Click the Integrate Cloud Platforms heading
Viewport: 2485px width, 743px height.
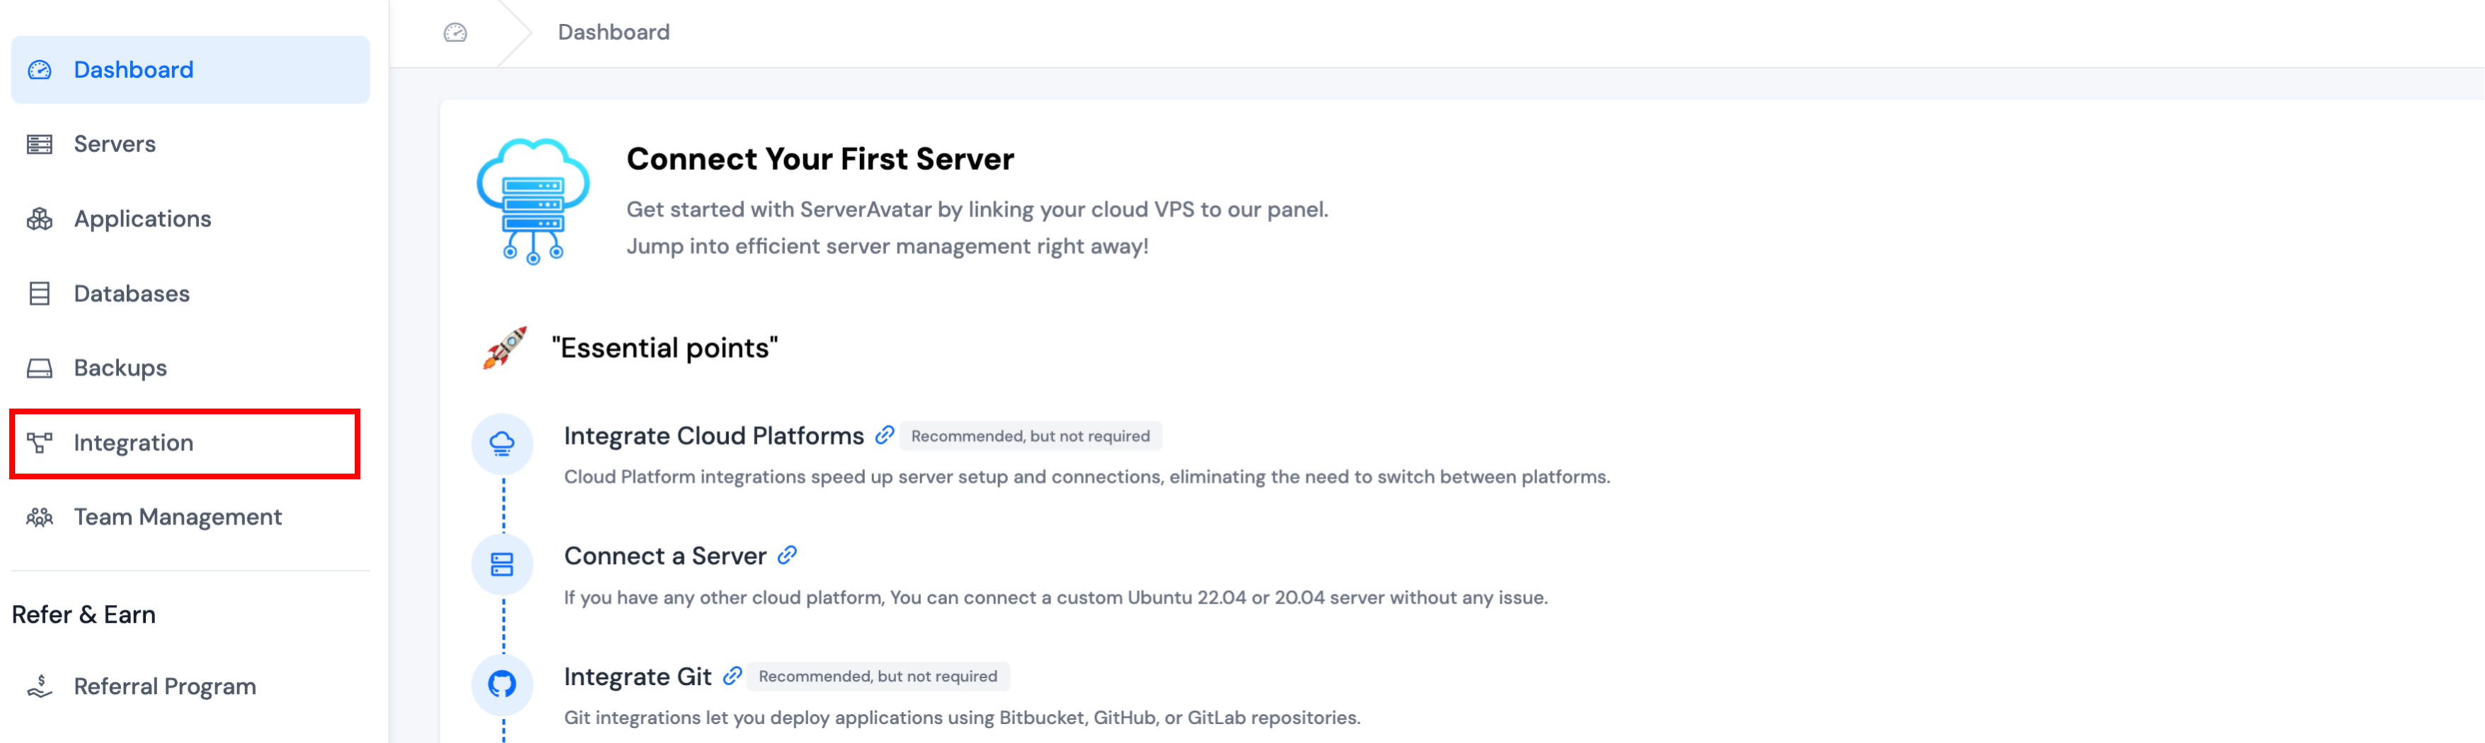pyautogui.click(x=713, y=436)
